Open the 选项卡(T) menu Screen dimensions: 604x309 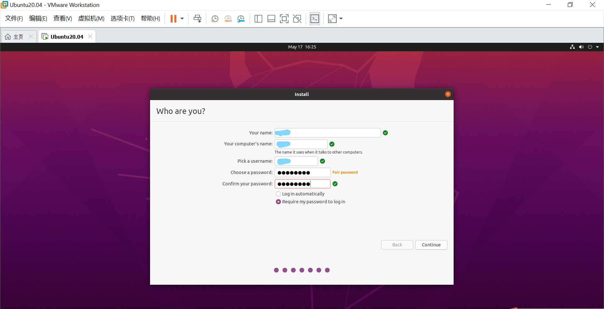point(122,19)
